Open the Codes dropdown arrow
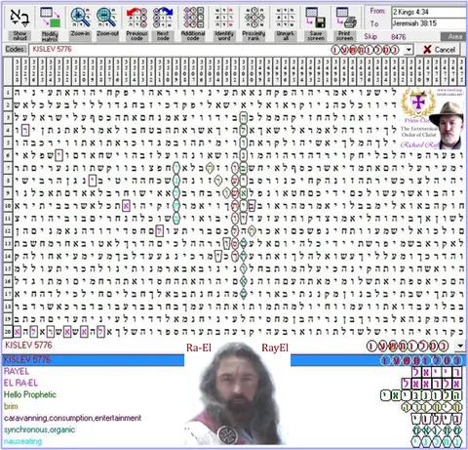Image resolution: width=468 pixels, height=450 pixels. (x=409, y=50)
